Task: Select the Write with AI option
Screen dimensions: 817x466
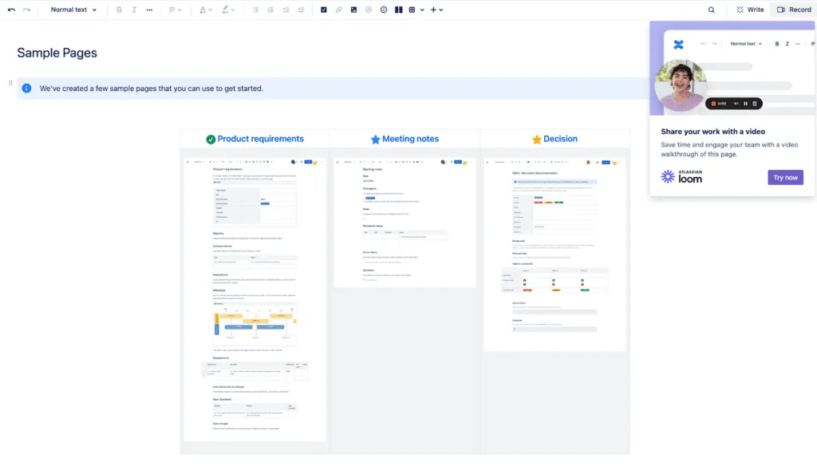Action: 748,9
